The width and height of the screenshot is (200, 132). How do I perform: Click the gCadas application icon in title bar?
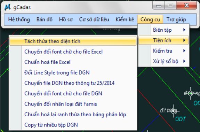7,7
